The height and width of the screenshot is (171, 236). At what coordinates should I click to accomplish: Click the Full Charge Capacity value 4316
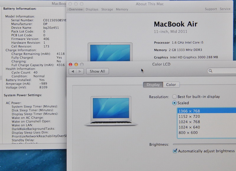pyautogui.click(x=60, y=65)
